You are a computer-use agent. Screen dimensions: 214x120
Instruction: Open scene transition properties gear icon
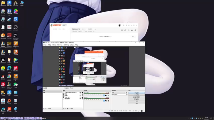click(x=126, y=93)
